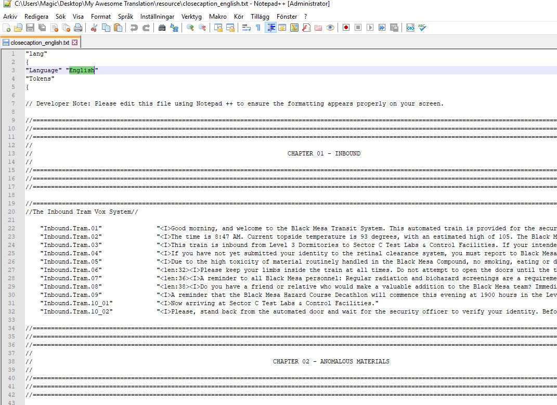Click the "Inbound.Tram.10_02" key
The width and height of the screenshot is (557, 405).
pyautogui.click(x=76, y=311)
